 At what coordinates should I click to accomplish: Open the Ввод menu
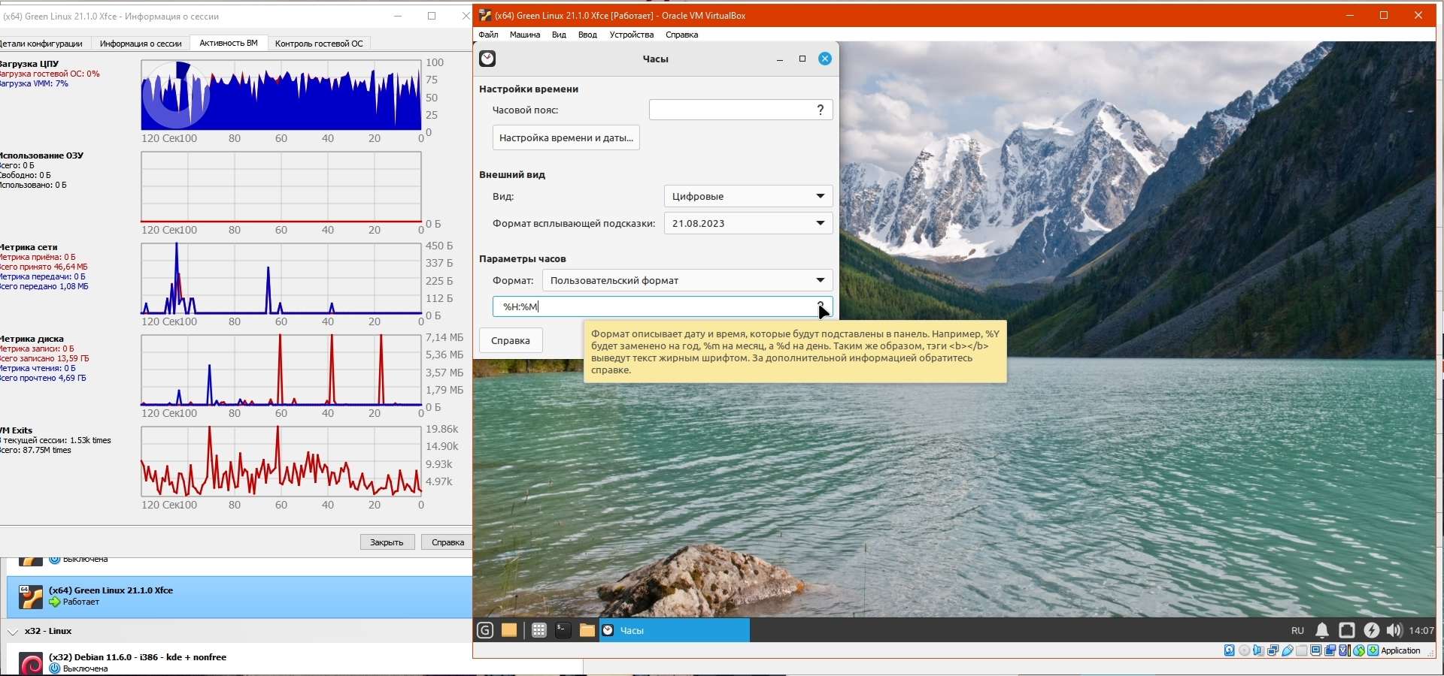(587, 35)
